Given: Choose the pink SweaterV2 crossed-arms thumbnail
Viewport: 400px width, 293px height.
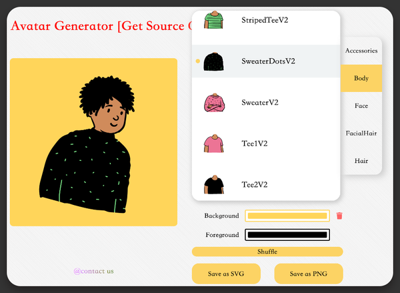Looking at the screenshot, I should pyautogui.click(x=215, y=102).
